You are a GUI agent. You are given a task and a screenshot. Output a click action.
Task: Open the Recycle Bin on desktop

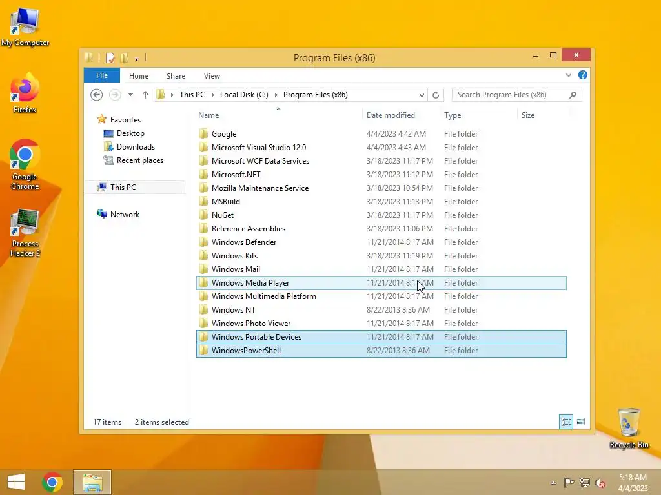629,428
